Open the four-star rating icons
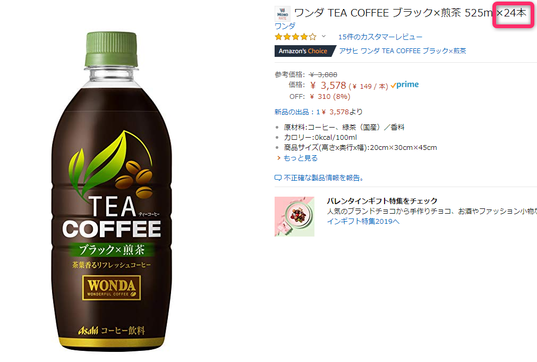Image resolution: width=537 pixels, height=362 pixels. pos(296,37)
